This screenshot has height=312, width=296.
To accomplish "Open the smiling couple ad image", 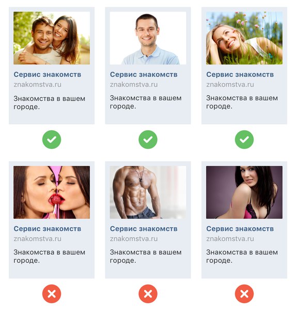I will point(52,38).
